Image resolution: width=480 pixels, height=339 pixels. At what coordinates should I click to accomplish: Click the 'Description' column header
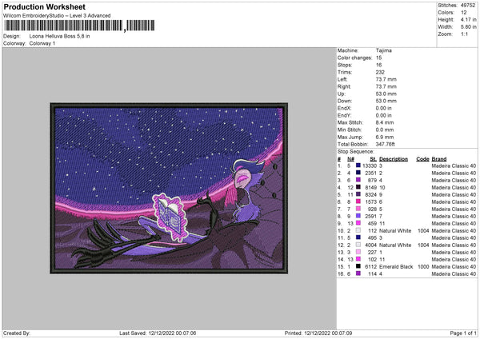[394, 159]
